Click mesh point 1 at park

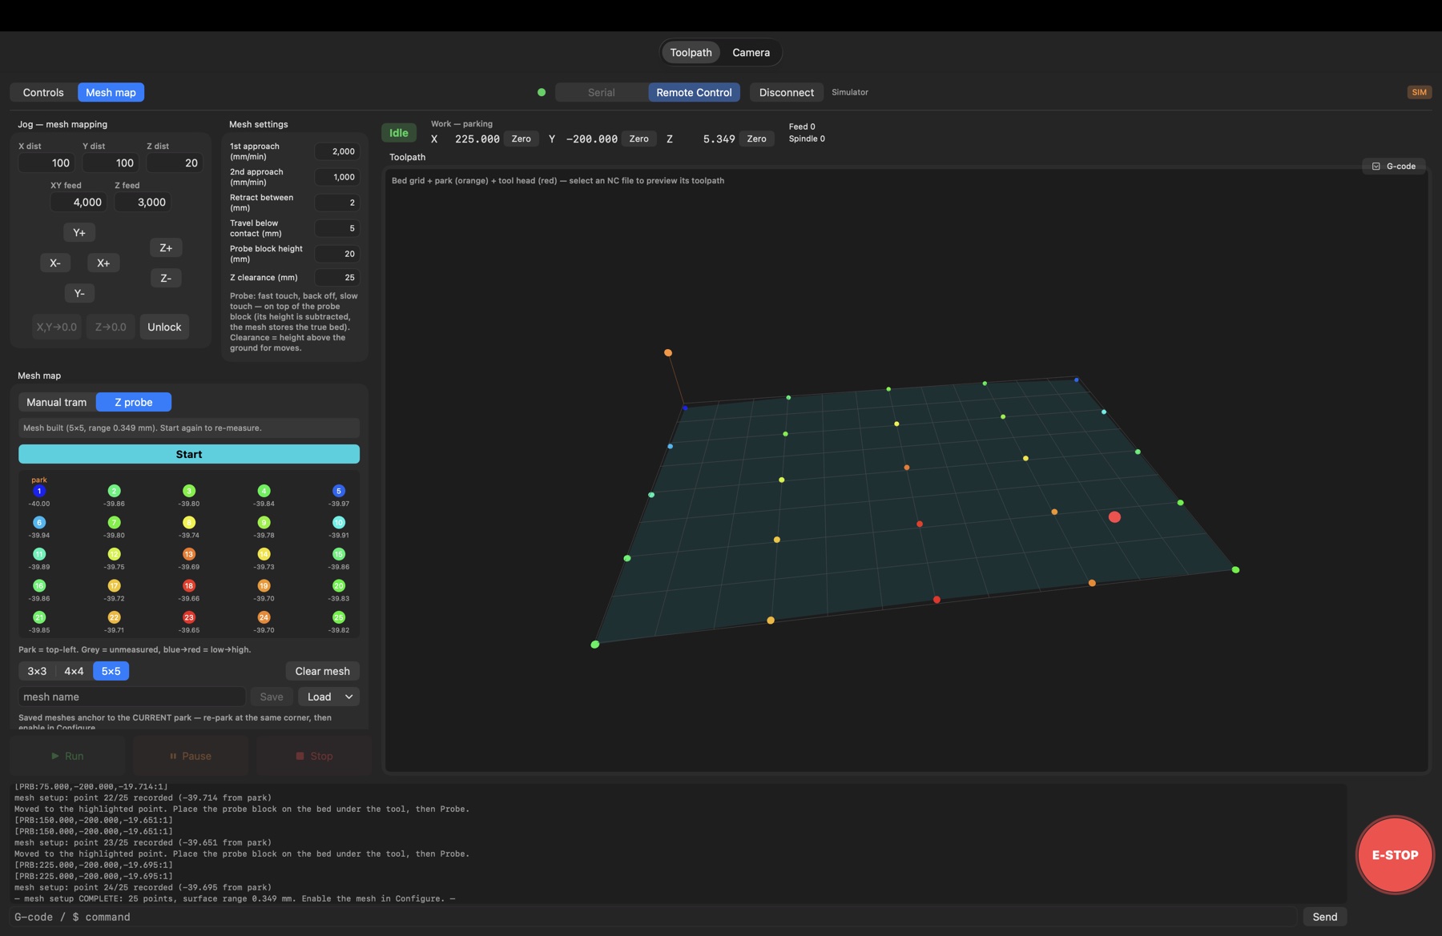pyautogui.click(x=39, y=491)
